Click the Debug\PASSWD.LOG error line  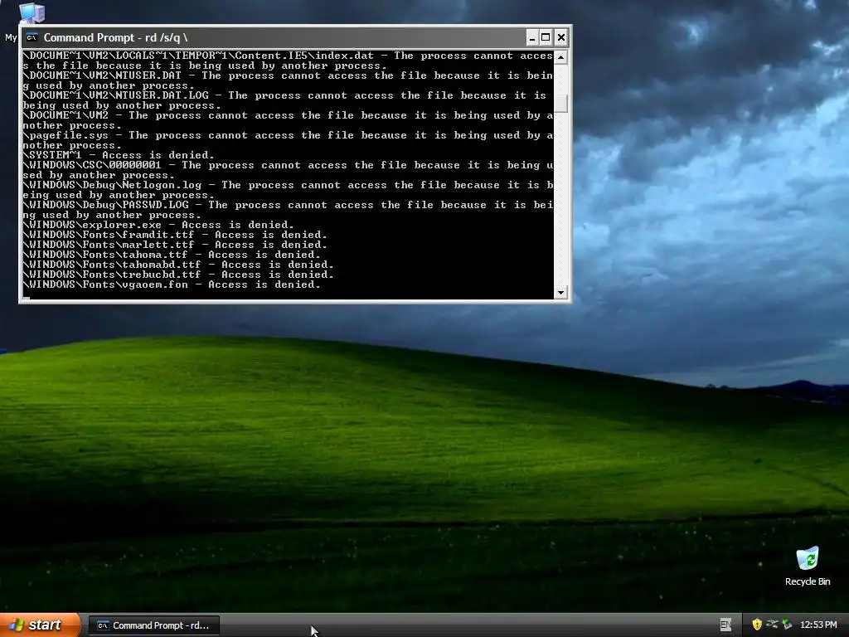[288, 210]
